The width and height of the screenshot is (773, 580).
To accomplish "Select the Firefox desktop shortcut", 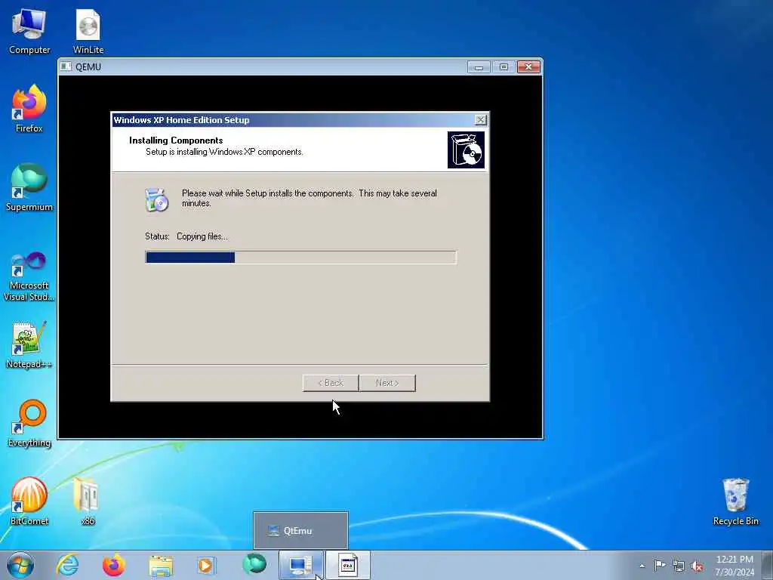I will point(29,109).
